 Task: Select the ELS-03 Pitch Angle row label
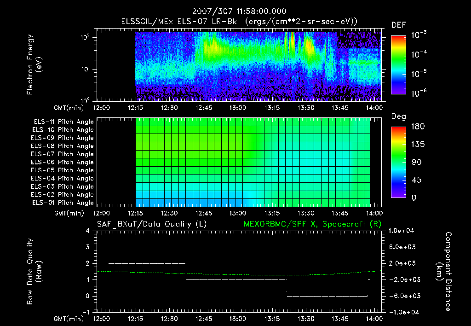coord(63,186)
